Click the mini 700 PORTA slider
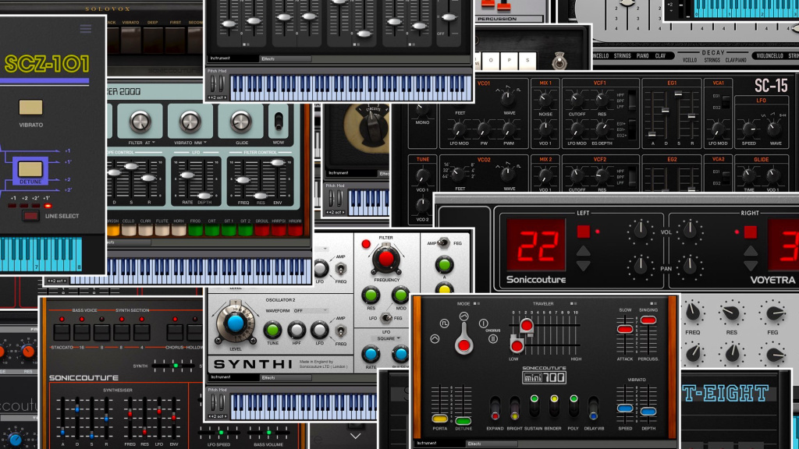This screenshot has width=799, height=449. coord(439,419)
